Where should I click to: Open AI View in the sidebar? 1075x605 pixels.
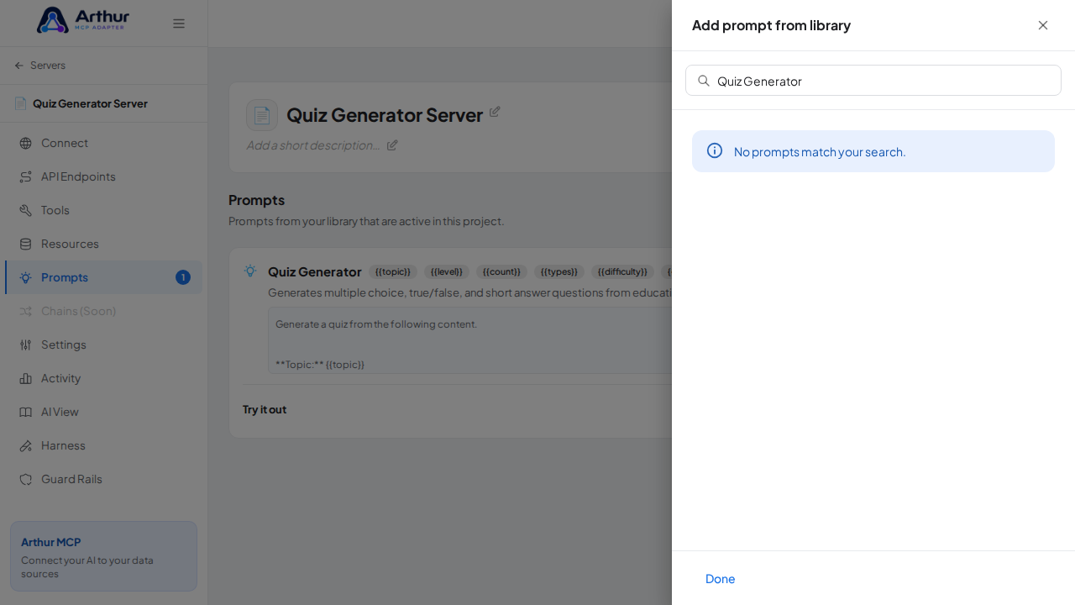(103, 412)
